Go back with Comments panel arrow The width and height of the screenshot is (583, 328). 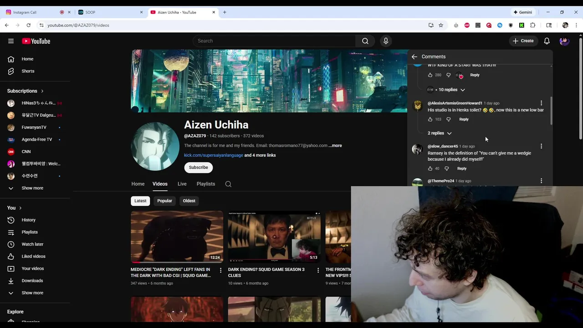click(414, 56)
